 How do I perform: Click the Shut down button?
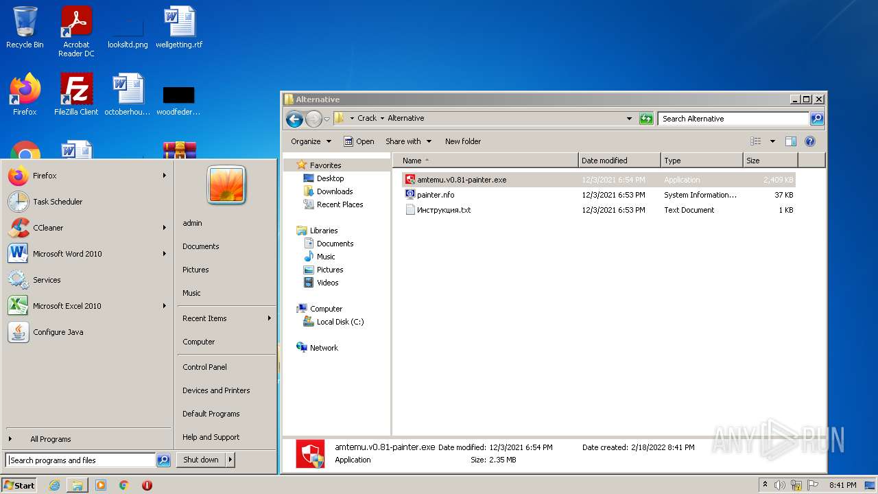tap(201, 460)
